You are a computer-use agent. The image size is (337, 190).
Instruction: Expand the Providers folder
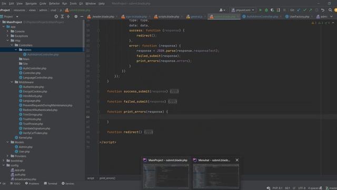click(8, 156)
